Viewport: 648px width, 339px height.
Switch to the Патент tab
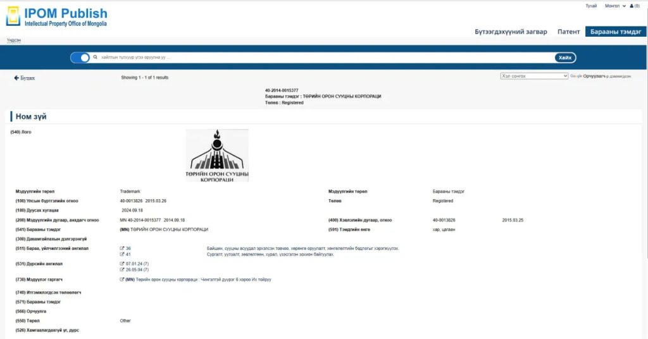(568, 32)
